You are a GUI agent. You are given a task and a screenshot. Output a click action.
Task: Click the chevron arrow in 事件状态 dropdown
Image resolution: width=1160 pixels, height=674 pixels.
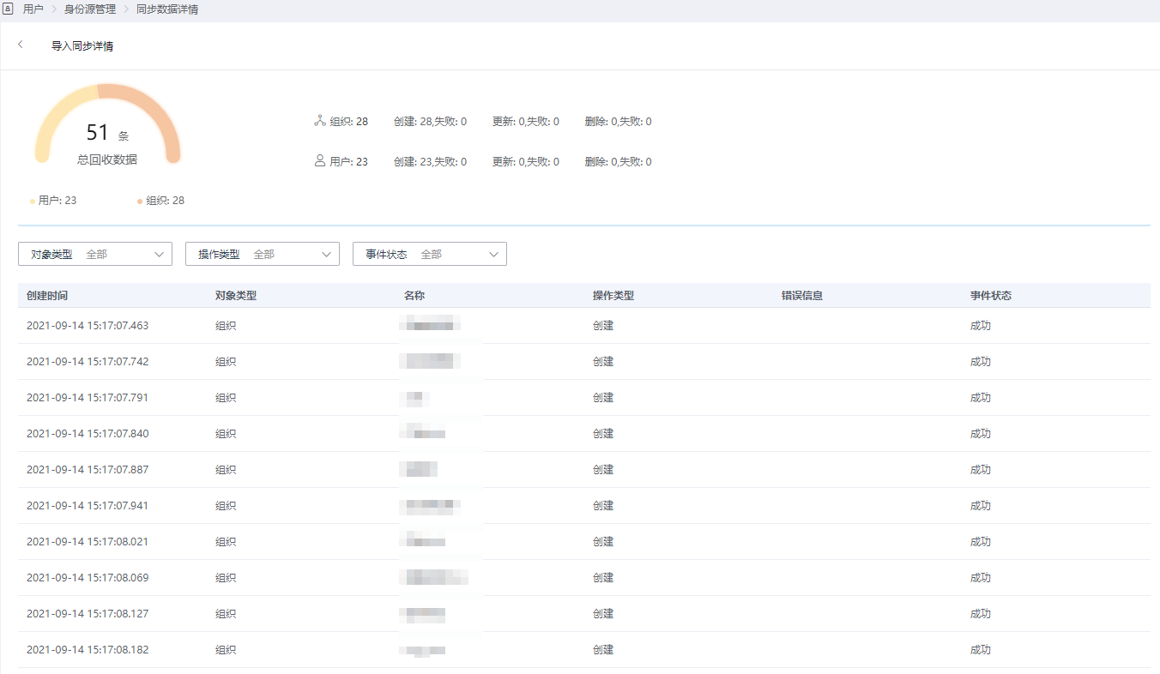pos(494,254)
